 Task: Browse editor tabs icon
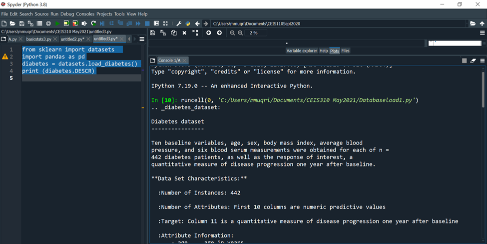[3, 39]
